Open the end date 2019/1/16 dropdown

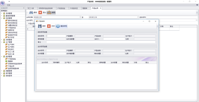pos(138,17)
